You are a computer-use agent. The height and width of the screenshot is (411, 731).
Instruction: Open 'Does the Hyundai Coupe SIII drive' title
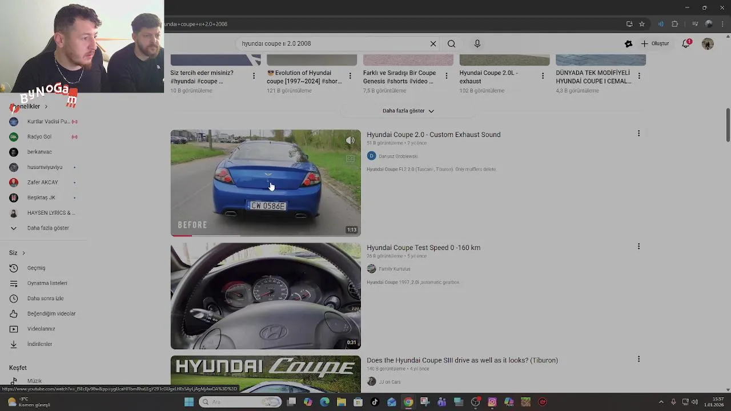(x=462, y=360)
